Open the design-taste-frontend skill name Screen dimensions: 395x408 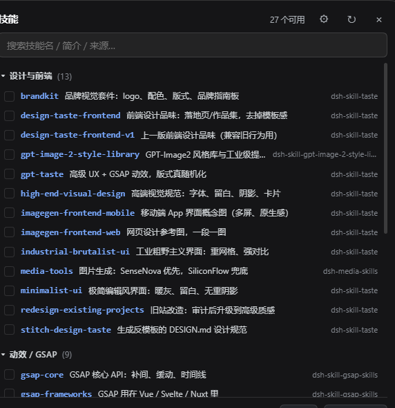(70, 115)
